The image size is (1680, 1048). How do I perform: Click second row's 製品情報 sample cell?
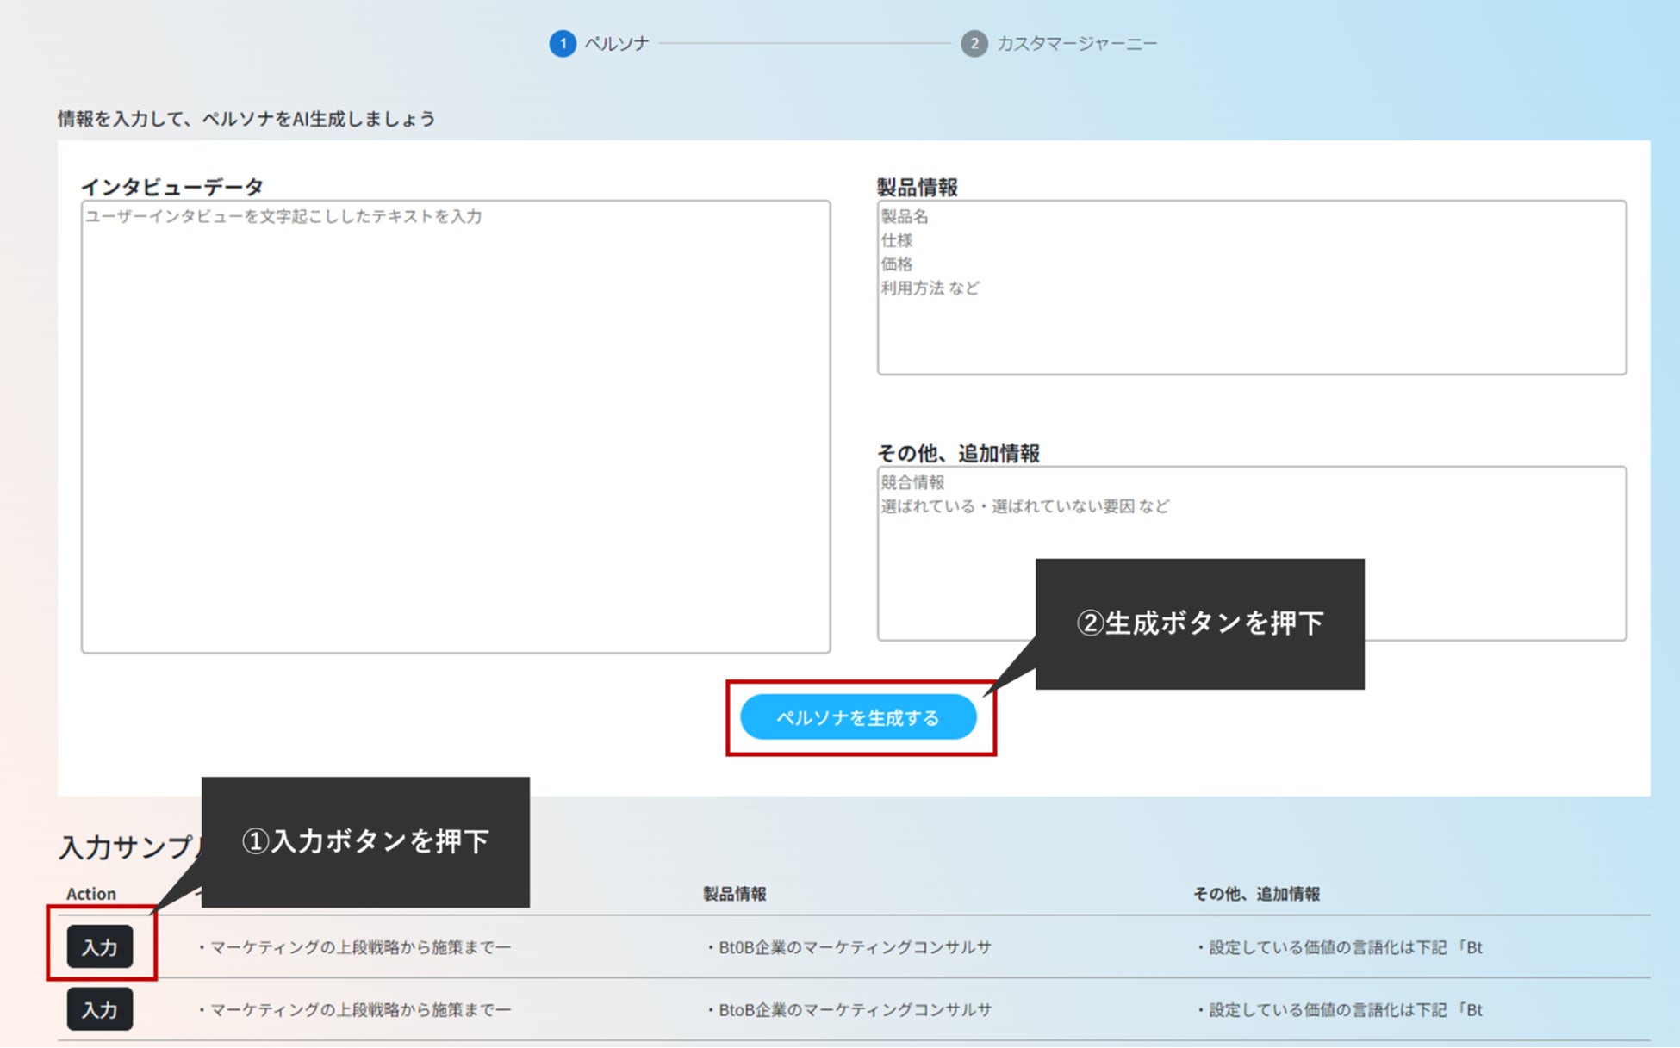(849, 1009)
